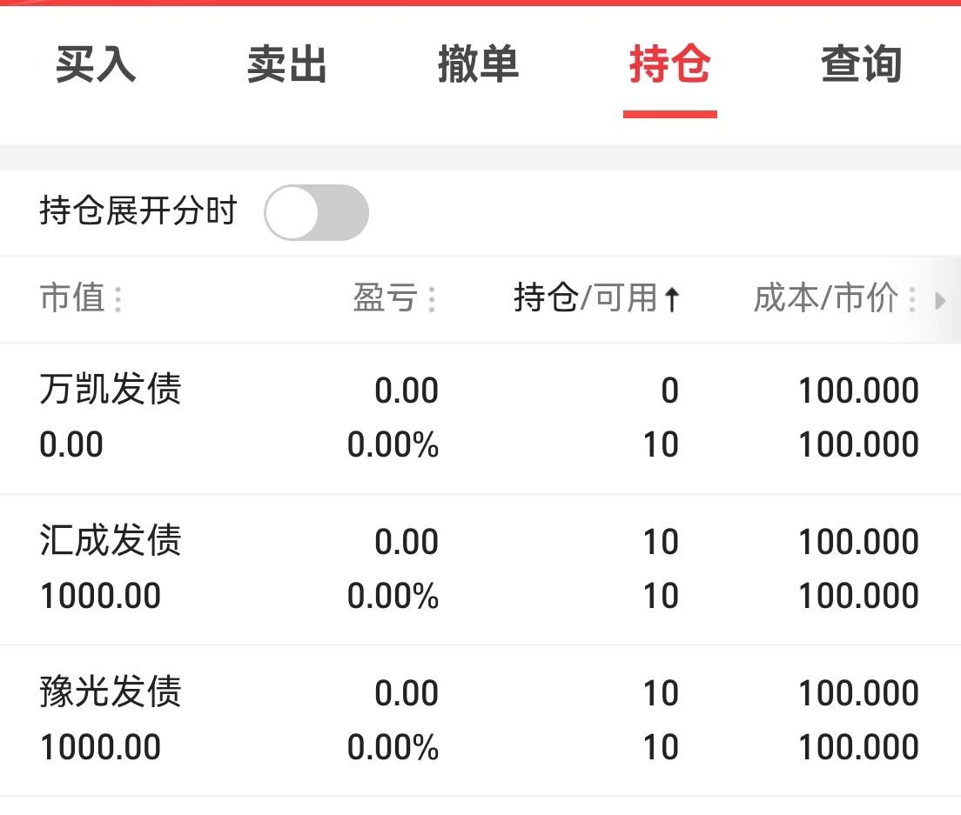This screenshot has width=961, height=815.
Task: Click 豫光发债 market value 1000.00
Action: pos(100,747)
